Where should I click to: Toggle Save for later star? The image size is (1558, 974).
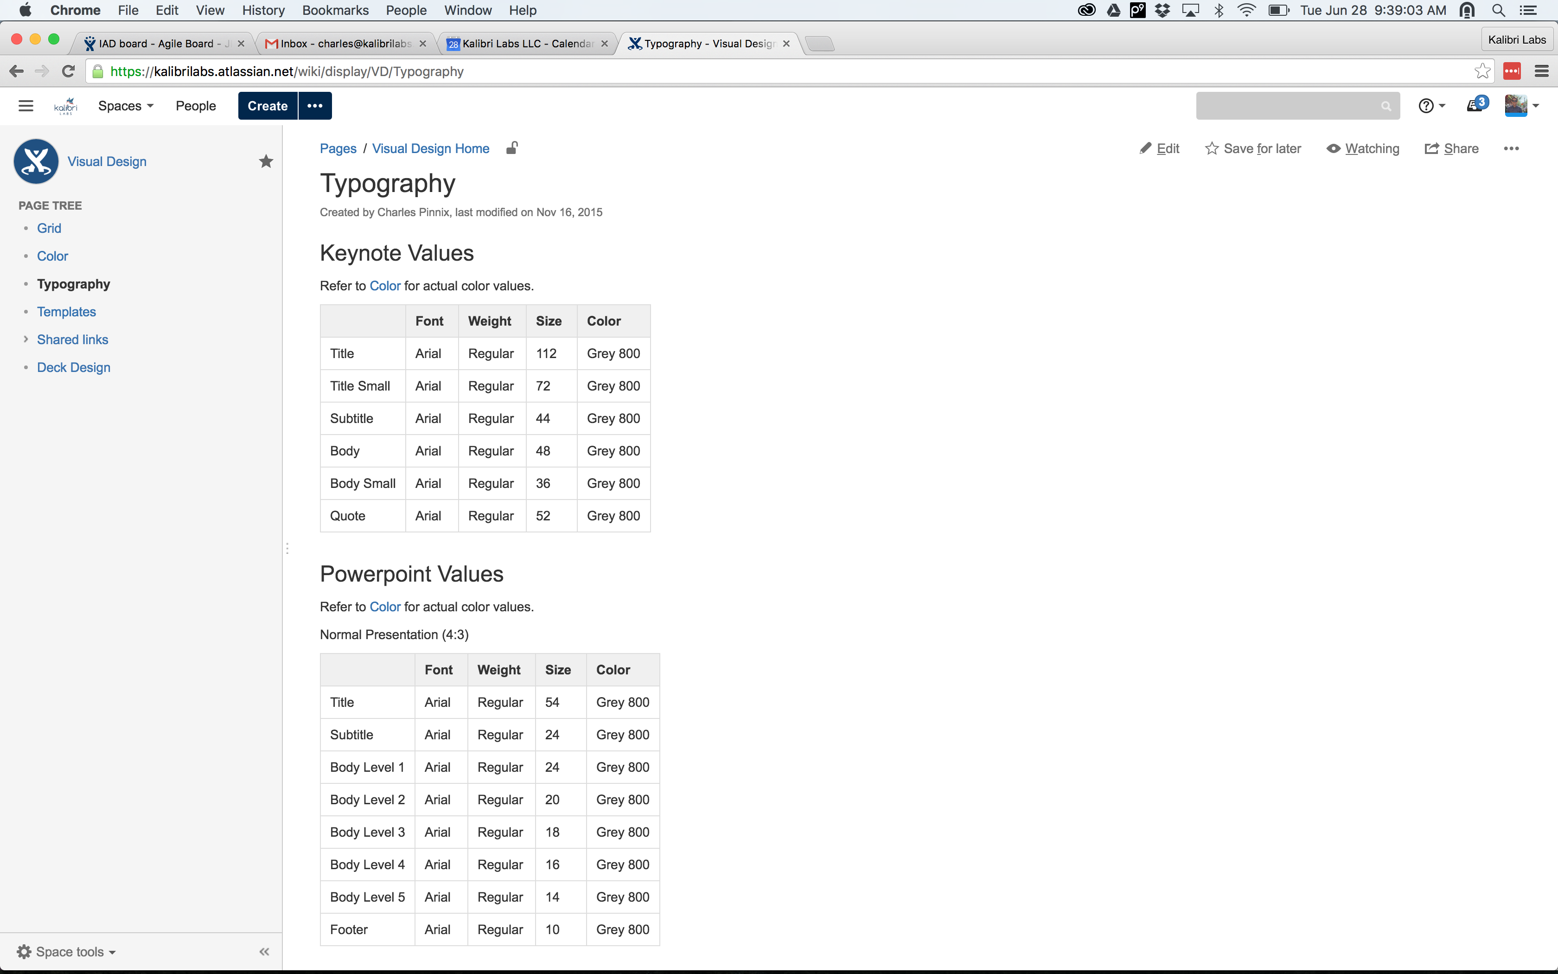1253,149
